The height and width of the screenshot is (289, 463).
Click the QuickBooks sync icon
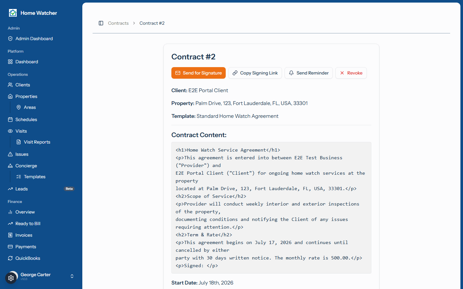(x=10, y=258)
